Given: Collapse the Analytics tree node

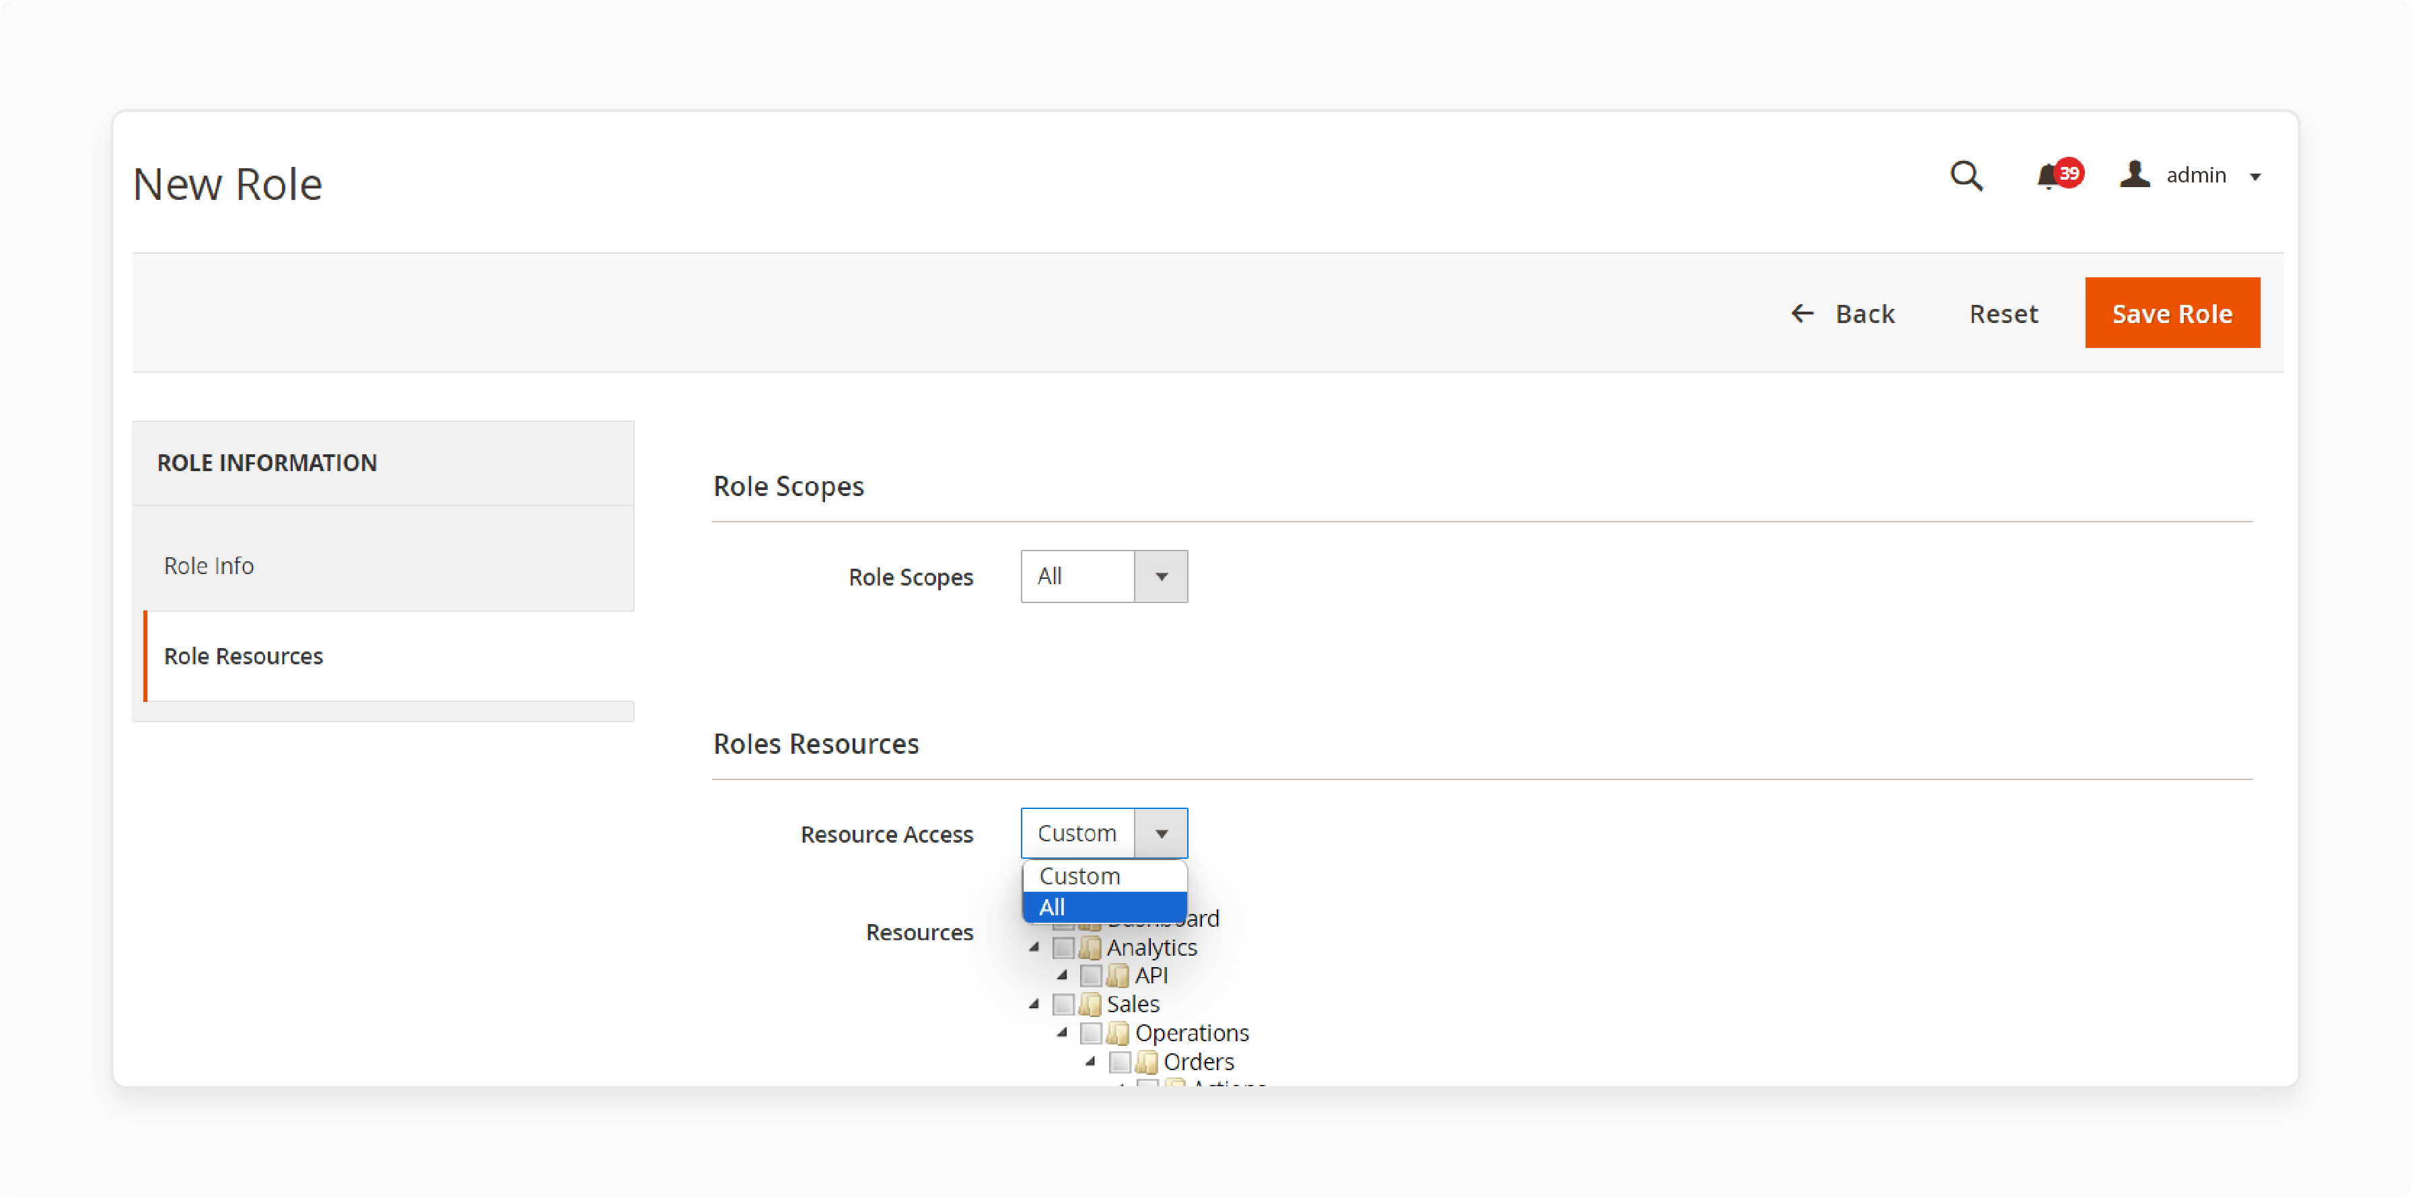Looking at the screenshot, I should coord(1034,948).
